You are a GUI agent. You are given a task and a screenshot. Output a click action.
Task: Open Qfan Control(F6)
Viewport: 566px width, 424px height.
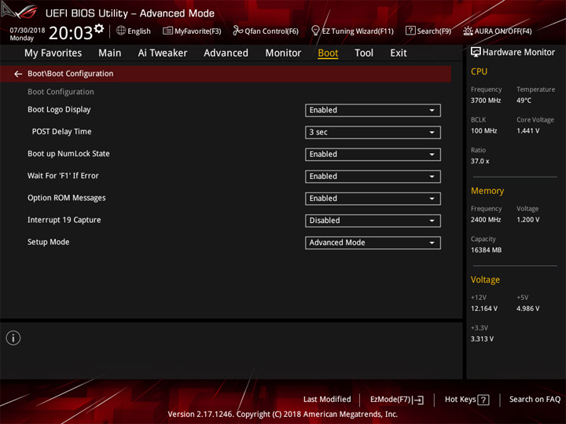click(x=266, y=31)
